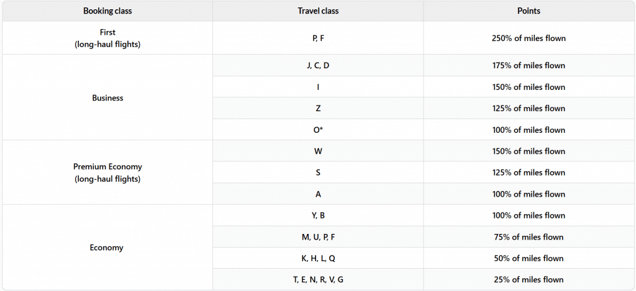
Task: Click the T, E, N, R, V, G cell
Action: coord(318,280)
